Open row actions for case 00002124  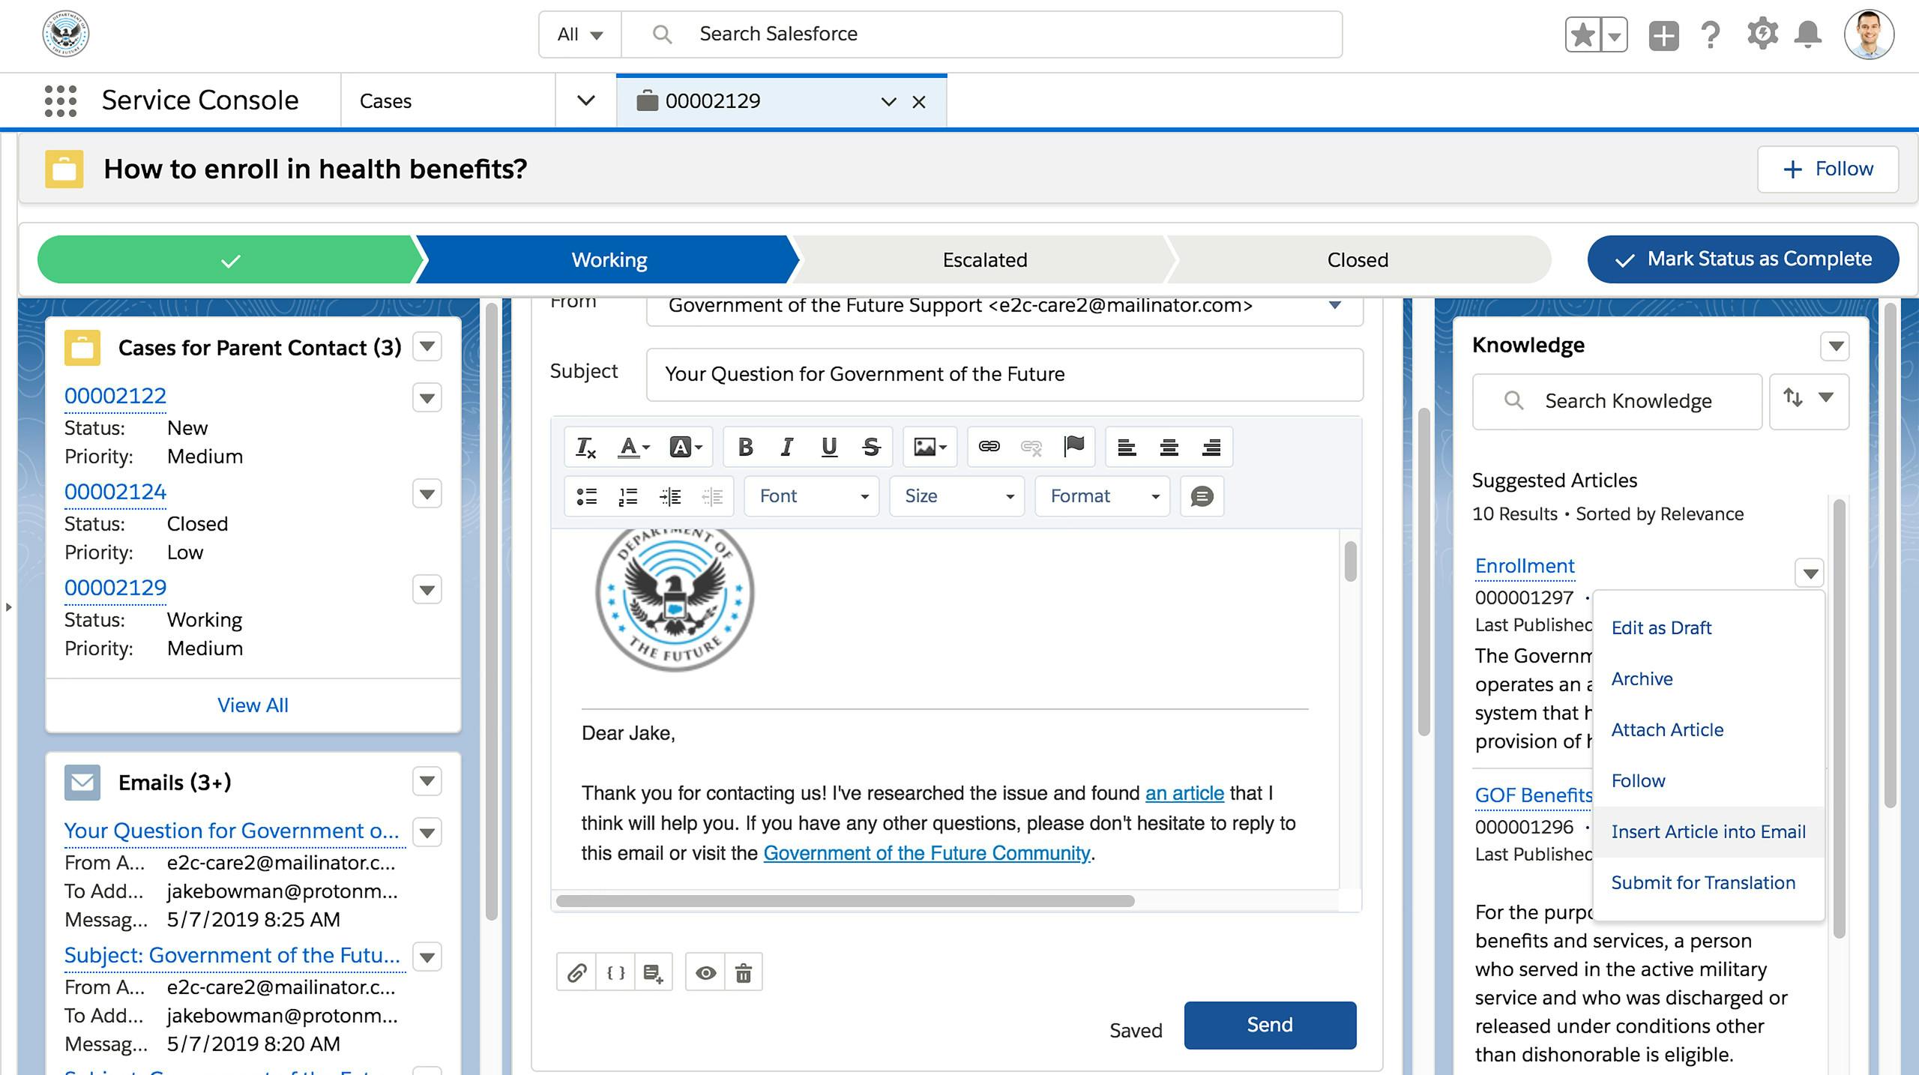pos(427,493)
